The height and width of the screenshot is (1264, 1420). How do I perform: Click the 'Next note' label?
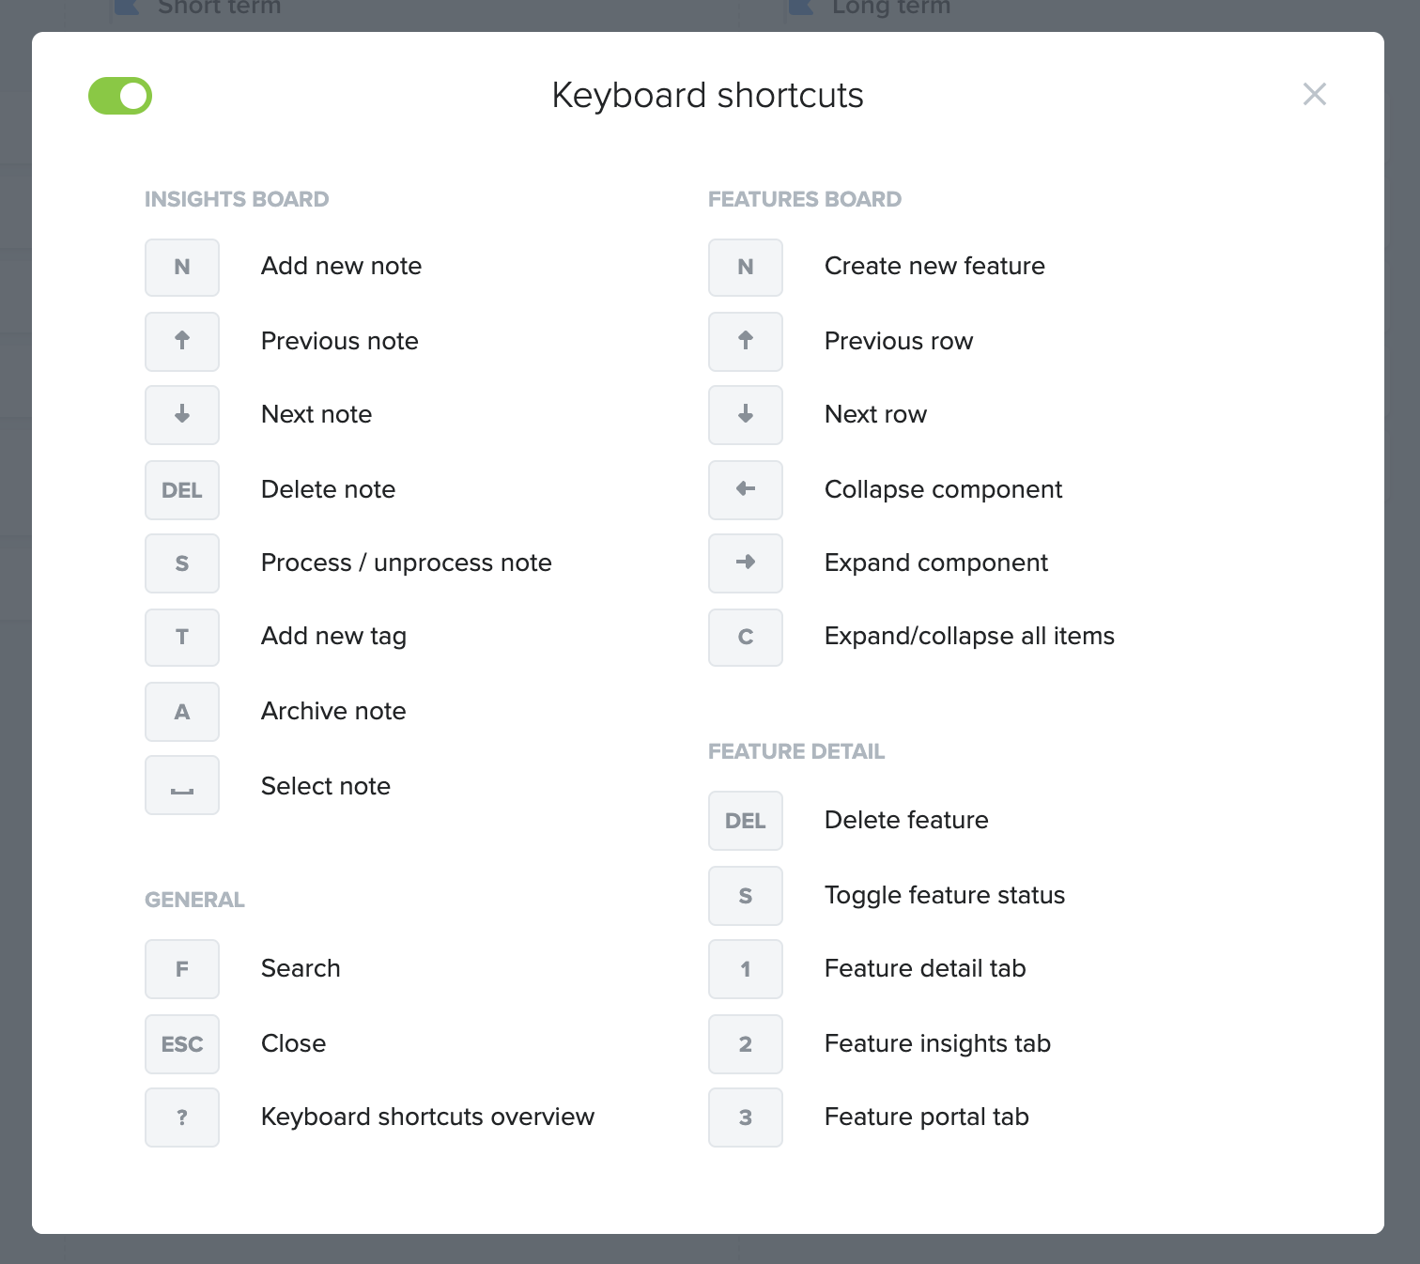pos(316,414)
